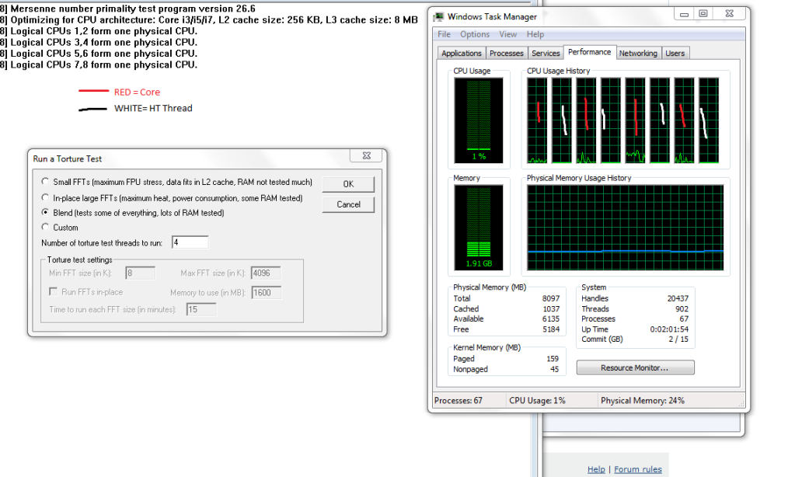Switch to the Services tab

click(546, 54)
